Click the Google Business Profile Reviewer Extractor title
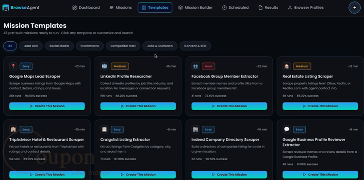364x180 pixels. coord(314,142)
